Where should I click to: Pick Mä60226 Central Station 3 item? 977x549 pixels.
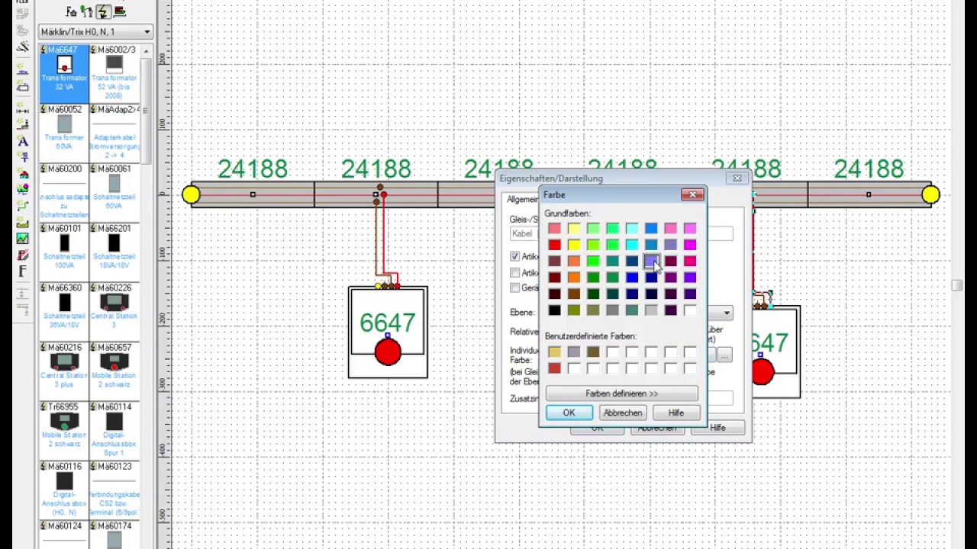pos(114,312)
